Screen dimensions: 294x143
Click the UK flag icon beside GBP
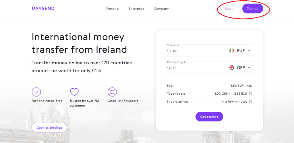pyautogui.click(x=232, y=67)
